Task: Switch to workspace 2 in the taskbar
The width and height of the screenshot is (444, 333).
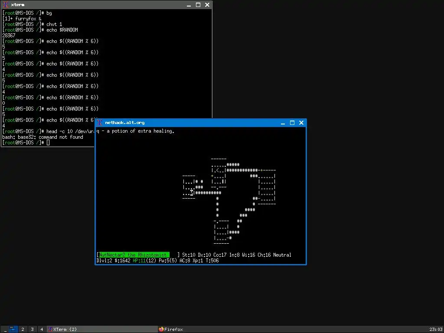Action: pyautogui.click(x=23, y=330)
